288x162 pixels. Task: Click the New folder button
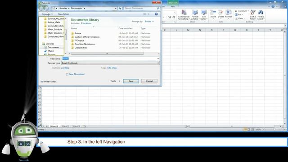point(63,14)
